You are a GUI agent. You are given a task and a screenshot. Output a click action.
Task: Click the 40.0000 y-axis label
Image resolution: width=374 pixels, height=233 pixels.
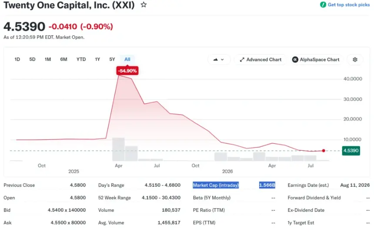[x=353, y=79]
